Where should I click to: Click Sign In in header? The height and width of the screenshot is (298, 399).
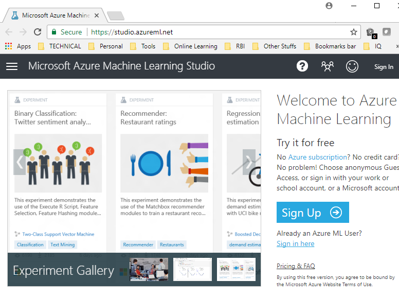click(x=384, y=66)
